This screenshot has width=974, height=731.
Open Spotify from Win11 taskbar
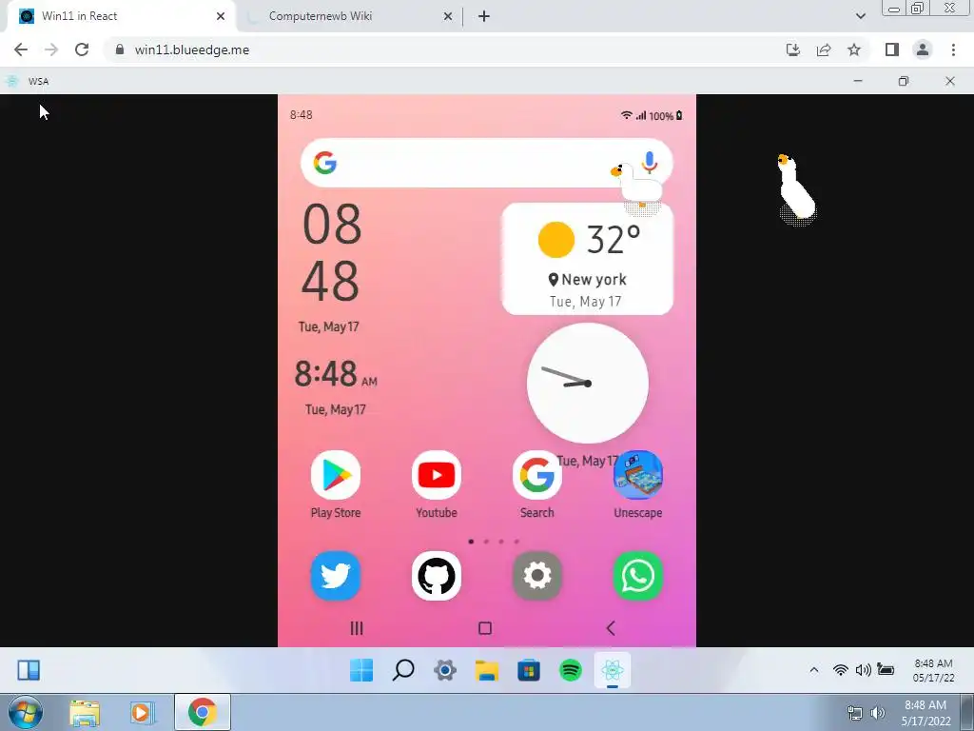[571, 670]
